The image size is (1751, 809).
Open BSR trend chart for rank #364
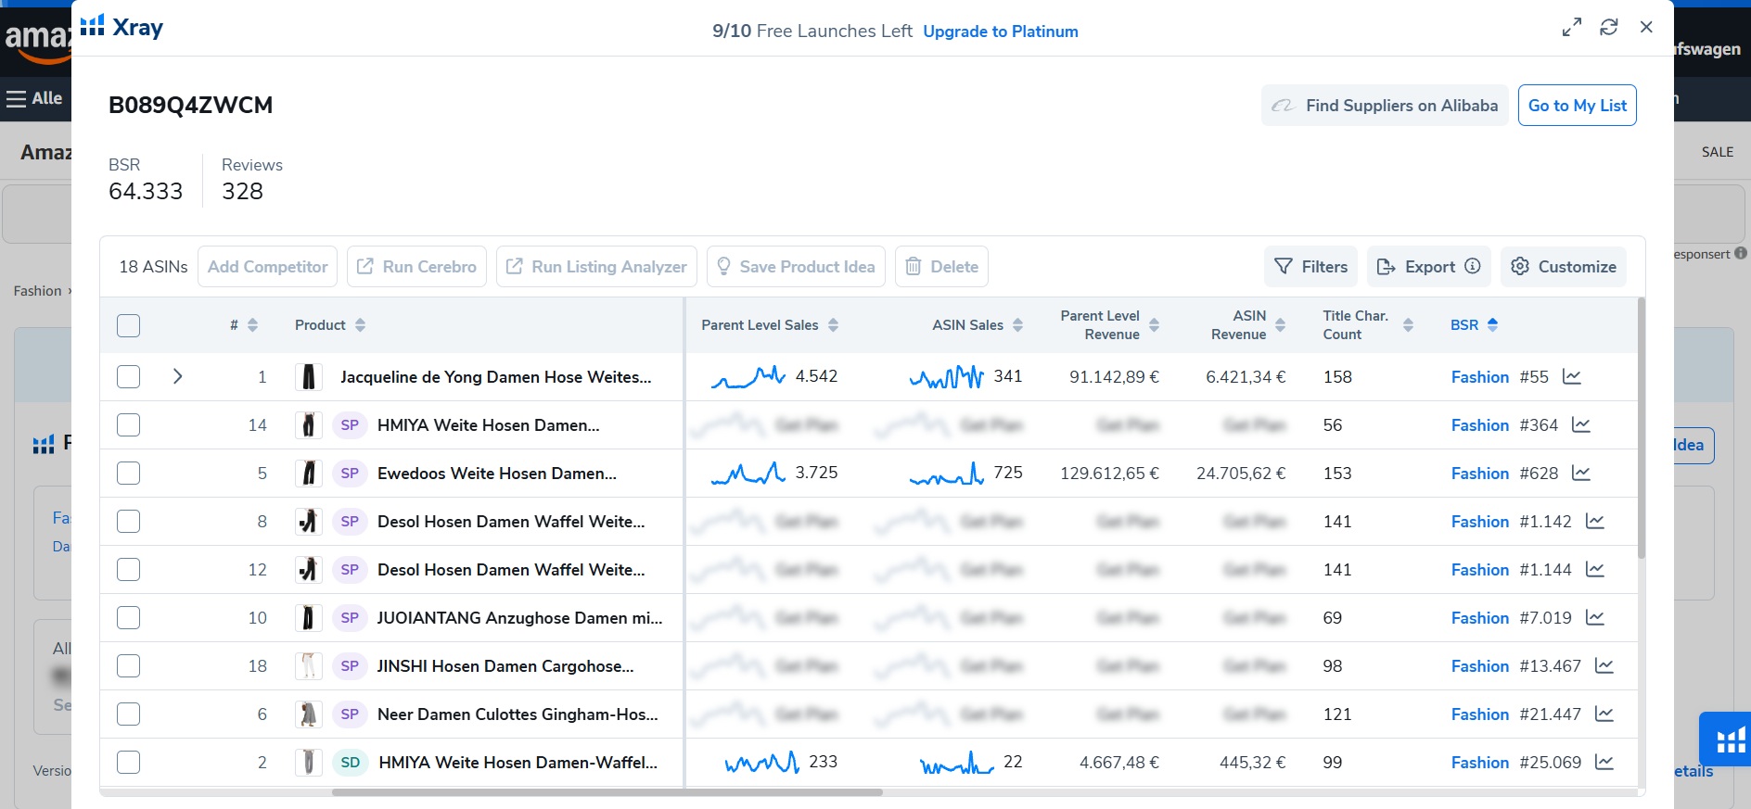pyautogui.click(x=1581, y=425)
